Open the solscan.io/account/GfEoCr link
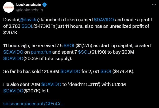 click(34, 104)
